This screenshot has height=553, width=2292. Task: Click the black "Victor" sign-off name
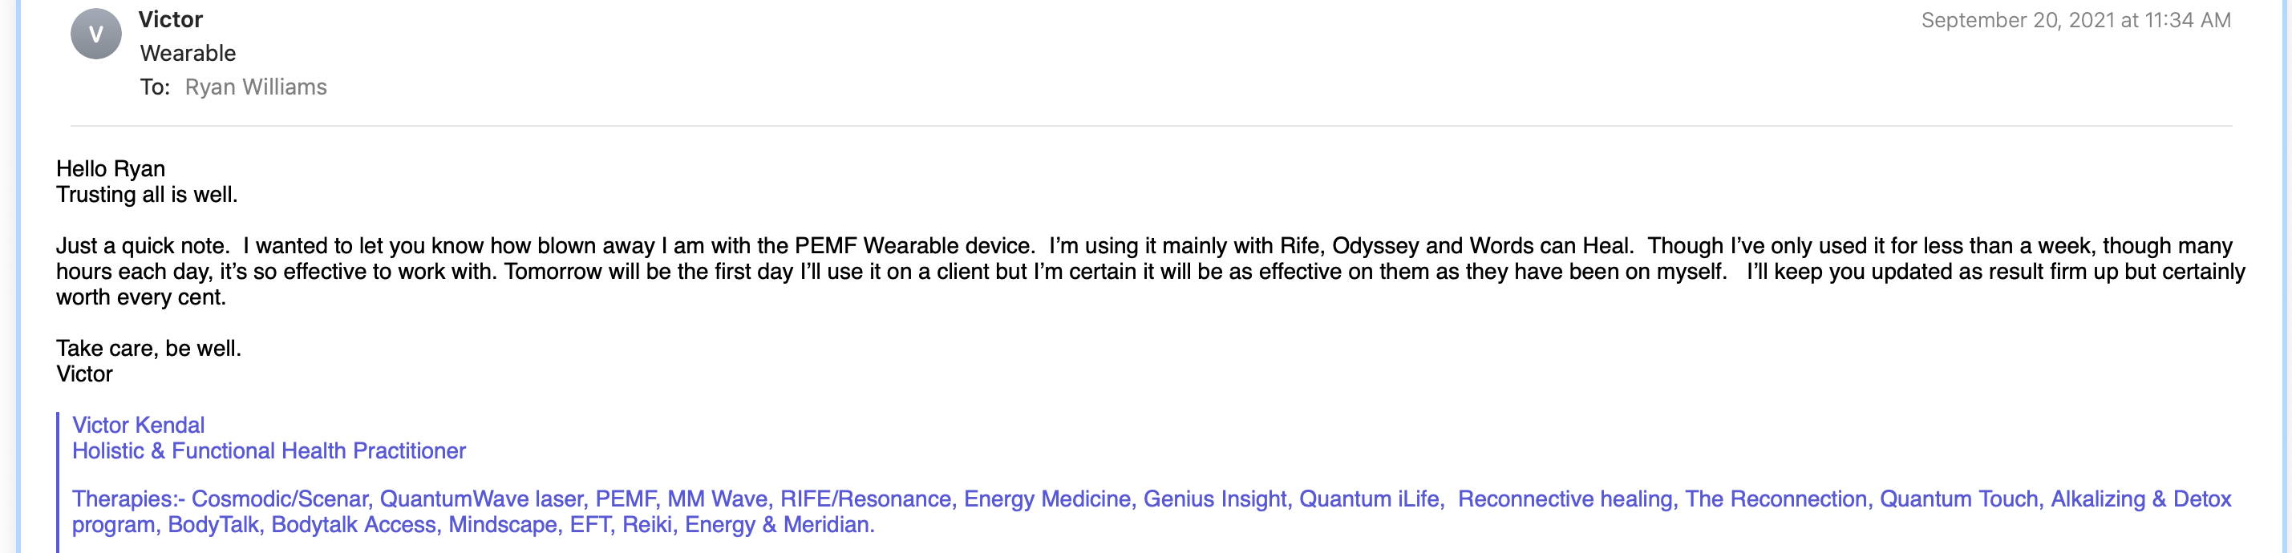(x=84, y=374)
